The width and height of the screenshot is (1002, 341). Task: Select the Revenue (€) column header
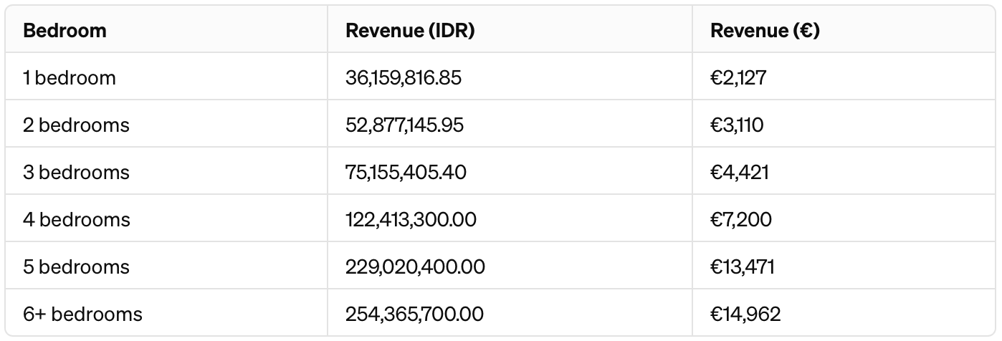tap(765, 30)
